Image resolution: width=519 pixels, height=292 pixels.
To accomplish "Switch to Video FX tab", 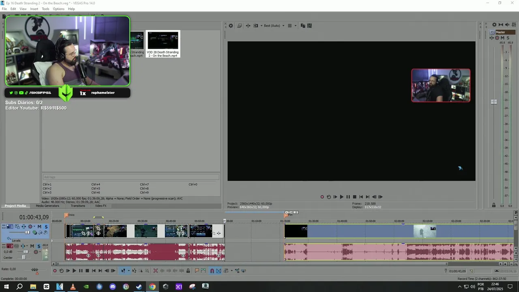I will tap(101, 206).
